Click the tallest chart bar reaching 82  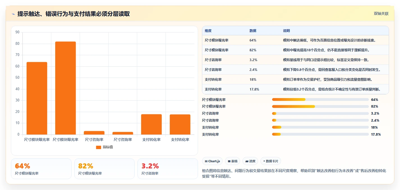(x=65, y=88)
